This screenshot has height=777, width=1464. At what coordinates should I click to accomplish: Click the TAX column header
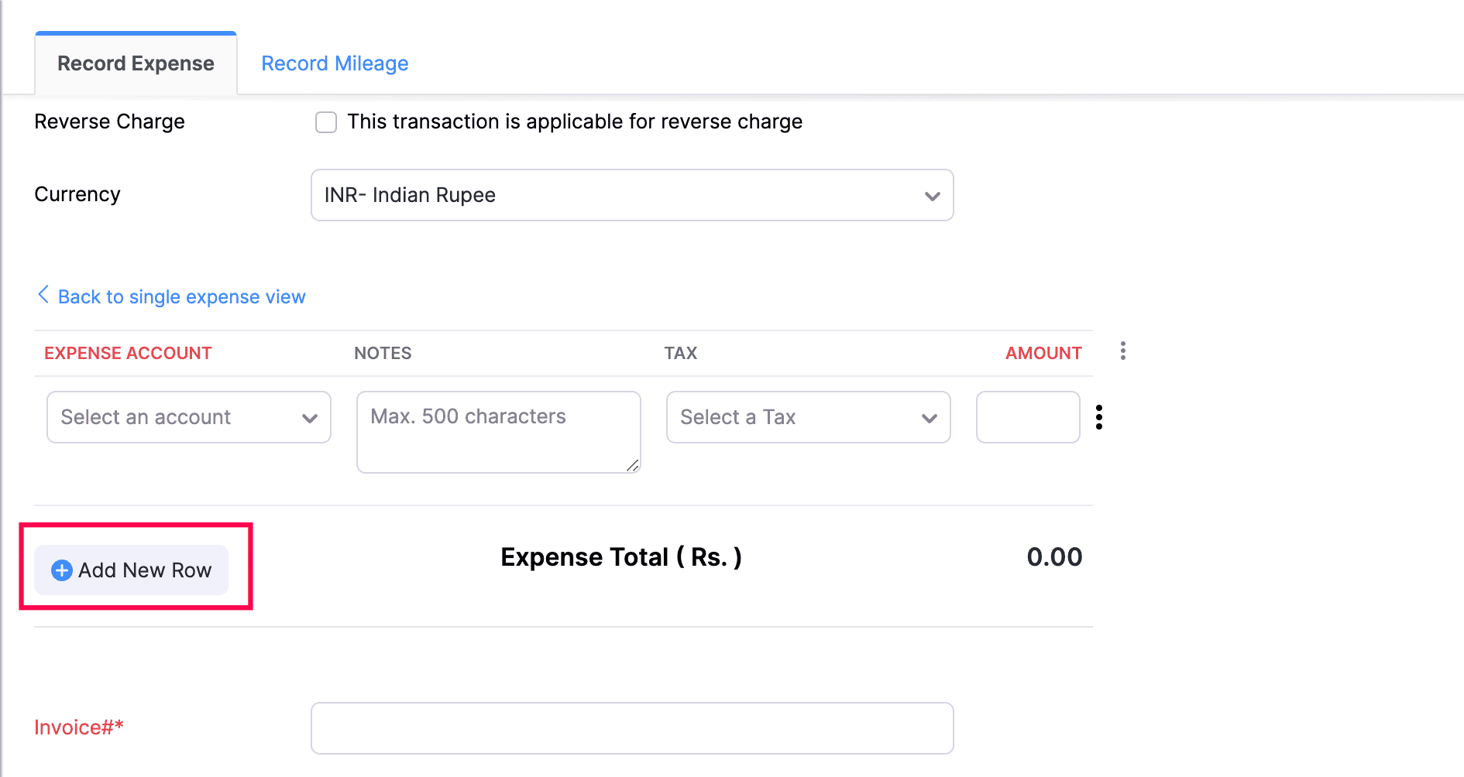[x=680, y=353]
